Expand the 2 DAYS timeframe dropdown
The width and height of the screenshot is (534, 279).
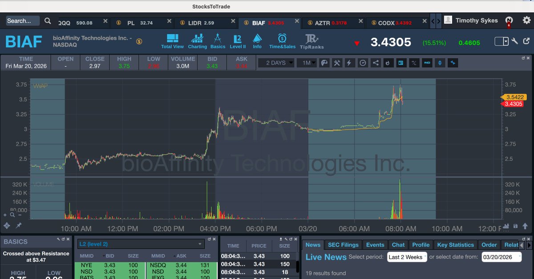pos(276,63)
